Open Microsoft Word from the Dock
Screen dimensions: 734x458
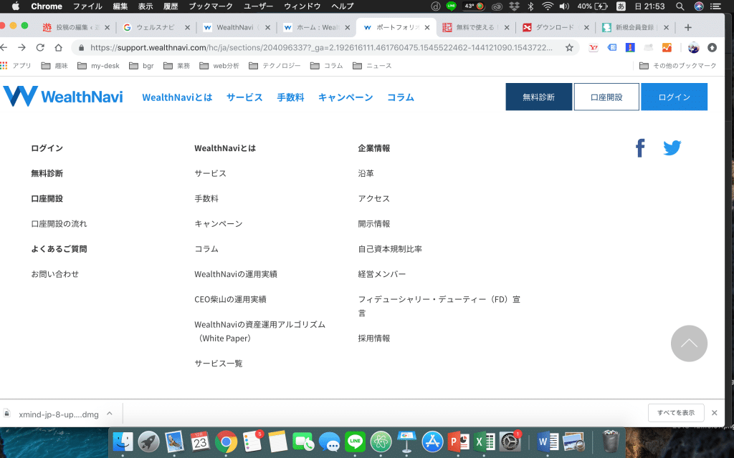[548, 441]
